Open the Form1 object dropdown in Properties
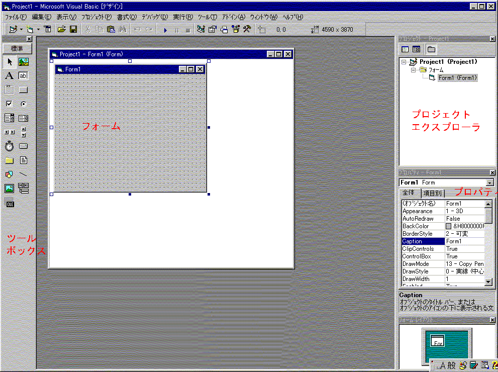This screenshot has width=498, height=372. tap(490, 182)
